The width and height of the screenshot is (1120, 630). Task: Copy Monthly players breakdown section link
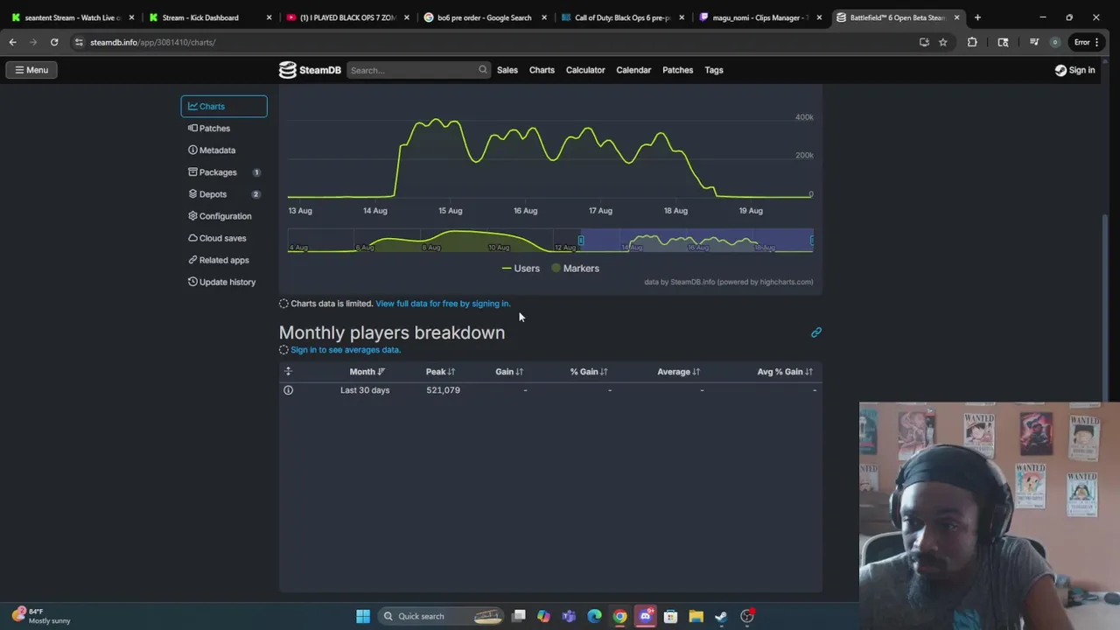[816, 332]
